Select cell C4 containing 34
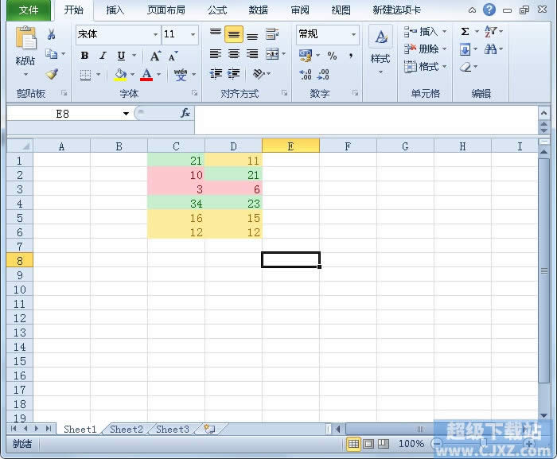This screenshot has width=557, height=459. 176,204
